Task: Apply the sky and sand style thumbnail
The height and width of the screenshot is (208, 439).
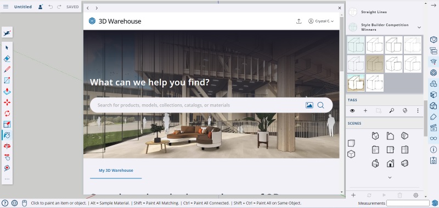Action: [356, 83]
